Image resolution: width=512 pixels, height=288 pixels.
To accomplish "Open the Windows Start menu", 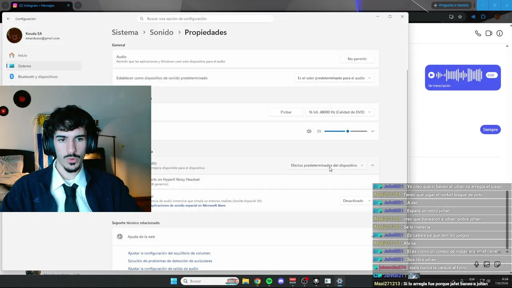I will point(174,281).
